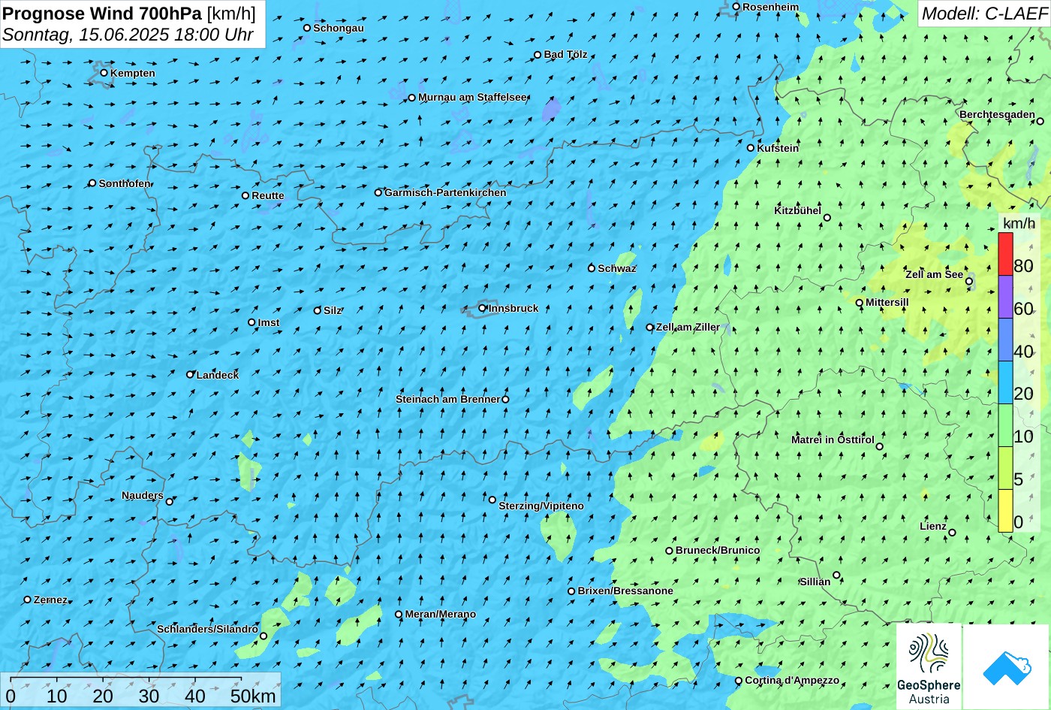The width and height of the screenshot is (1051, 710).
Task: Click the 'Prognose Wind 700hPa' title
Action: tap(102, 13)
